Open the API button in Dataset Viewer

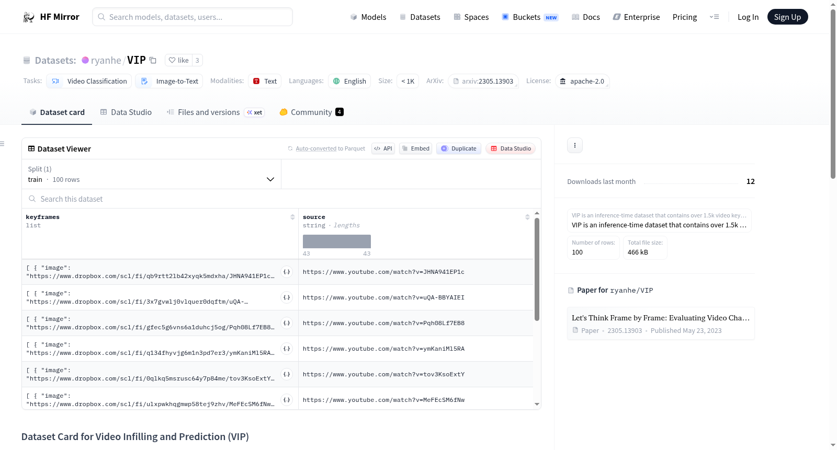click(383, 148)
